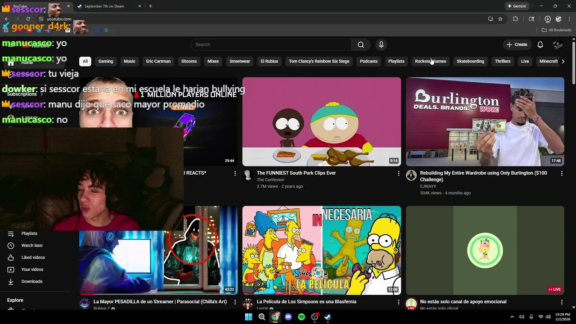Click the YouTube search magnifier button

point(361,45)
